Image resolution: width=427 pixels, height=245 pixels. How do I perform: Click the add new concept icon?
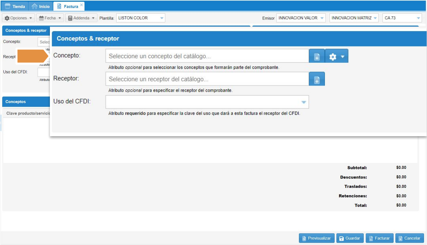pyautogui.click(x=317, y=56)
